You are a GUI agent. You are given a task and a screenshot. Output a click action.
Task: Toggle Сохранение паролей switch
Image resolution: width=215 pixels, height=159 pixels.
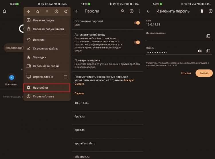pos(137,23)
